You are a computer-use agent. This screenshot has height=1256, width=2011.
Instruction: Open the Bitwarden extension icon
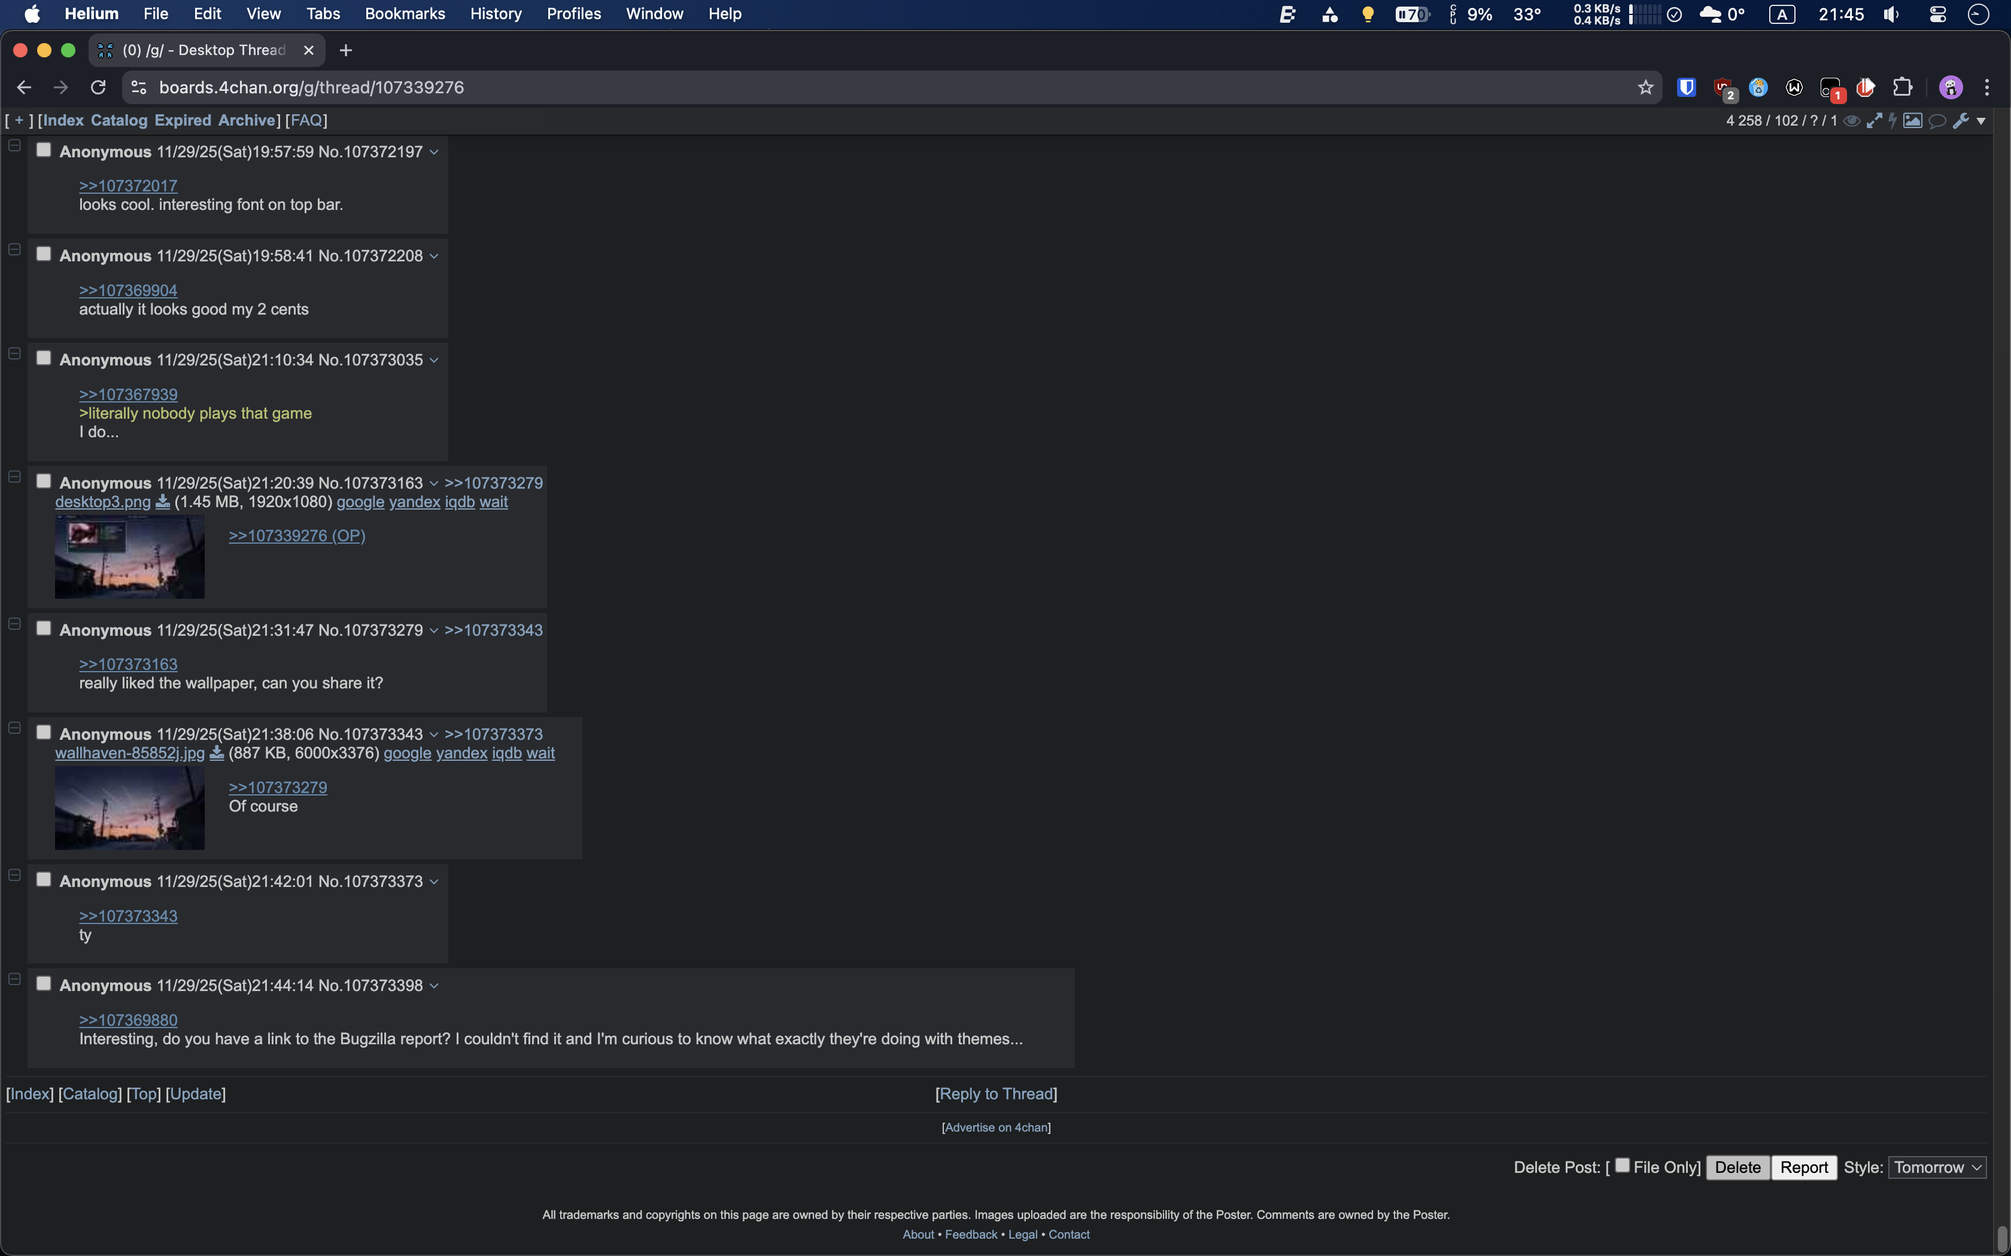(1686, 87)
